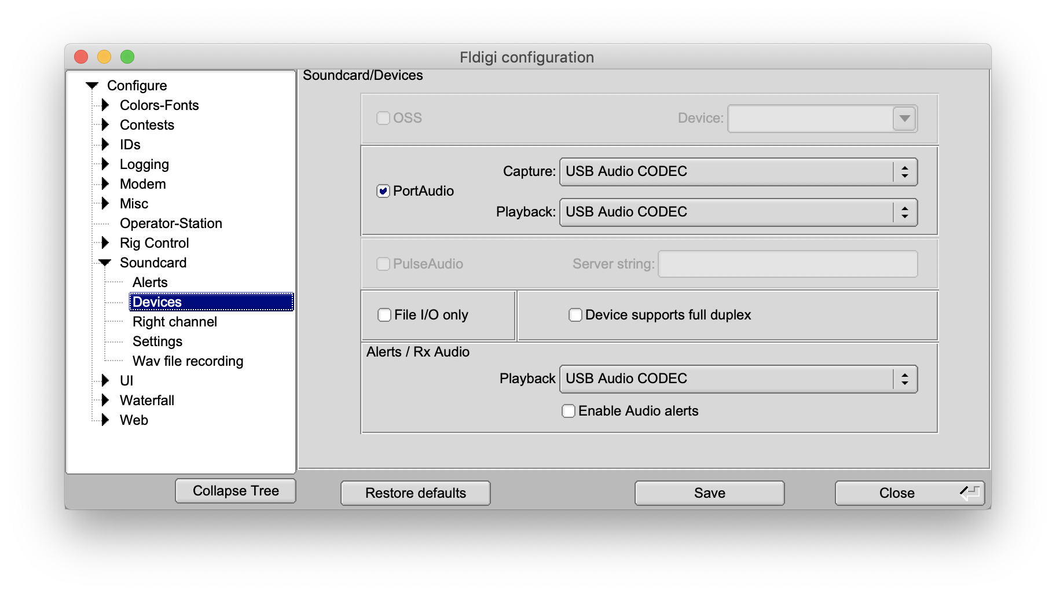The image size is (1056, 595).
Task: Expand the Colors-Fonts branch
Action: (105, 105)
